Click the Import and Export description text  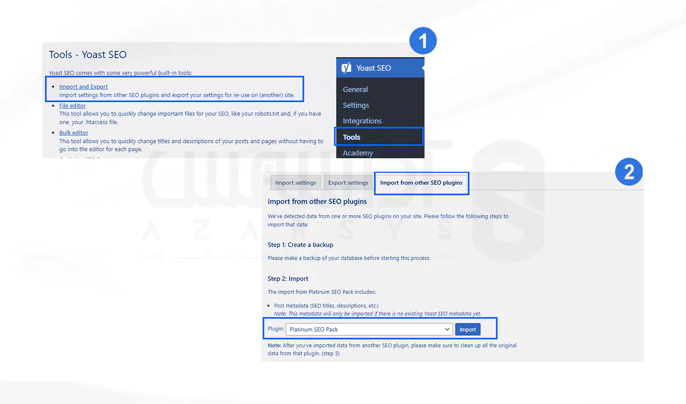point(177,95)
